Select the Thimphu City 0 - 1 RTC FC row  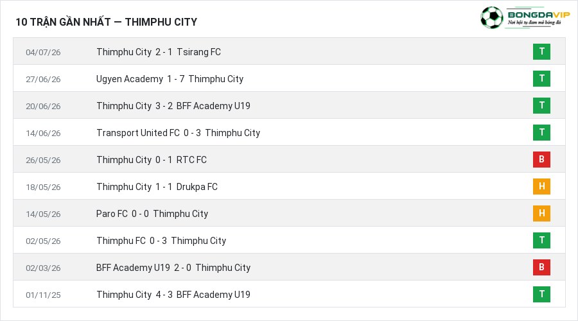tap(290, 159)
